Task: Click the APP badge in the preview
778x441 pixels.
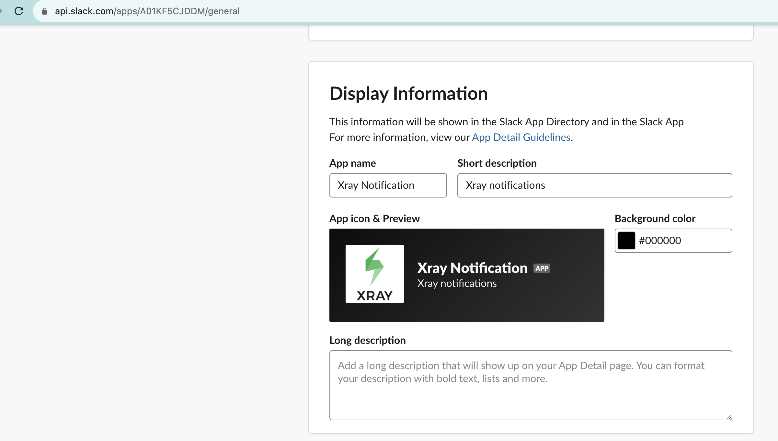Action: (x=542, y=268)
